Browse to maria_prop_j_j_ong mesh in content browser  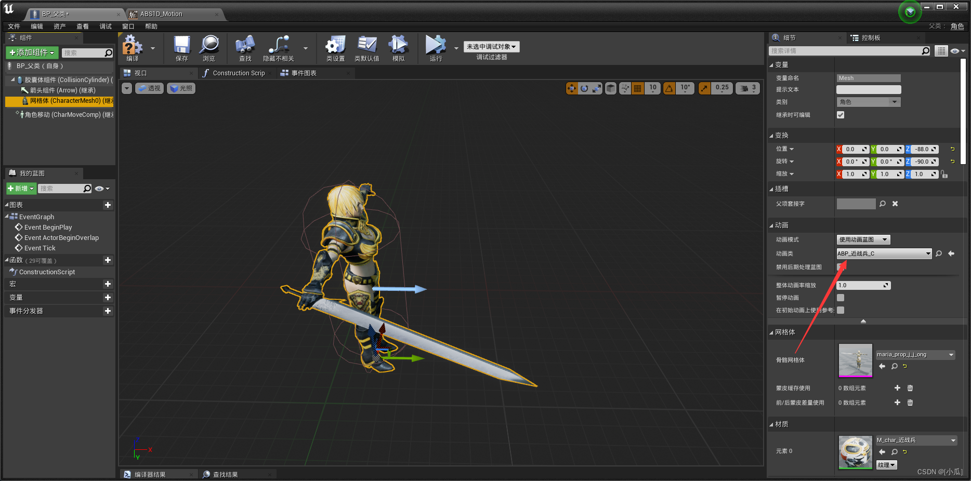pos(895,366)
